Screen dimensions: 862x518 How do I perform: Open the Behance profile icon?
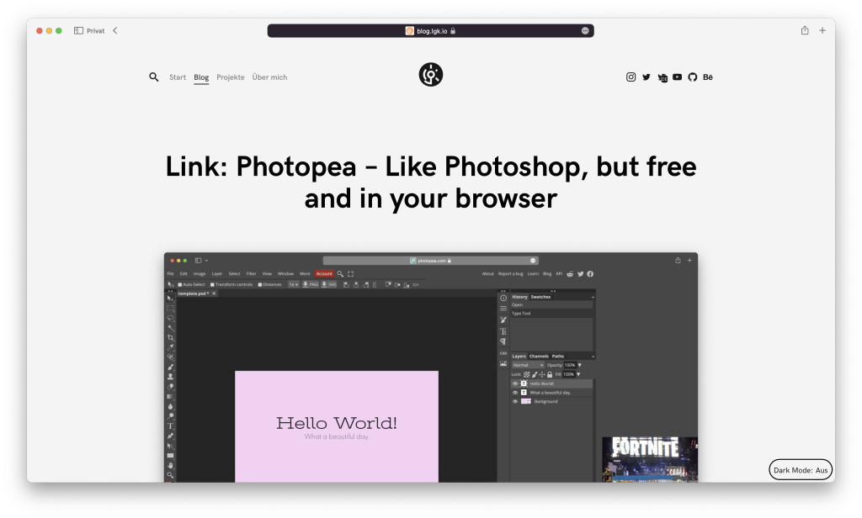[708, 77]
